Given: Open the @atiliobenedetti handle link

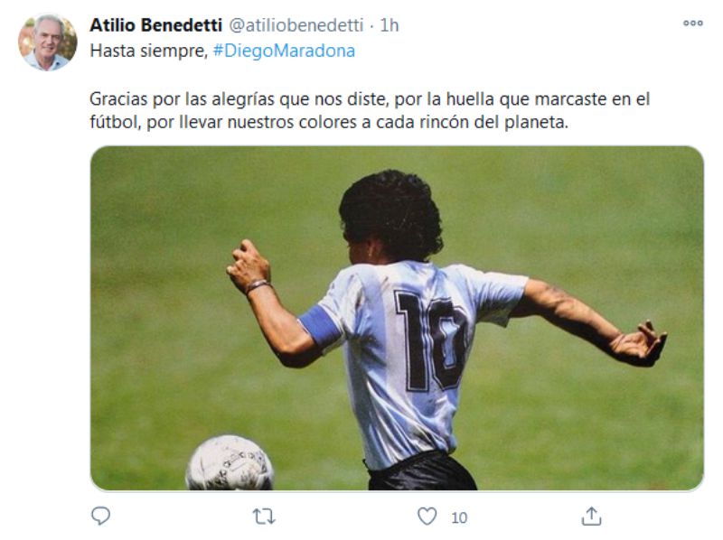Looking at the screenshot, I should (296, 25).
